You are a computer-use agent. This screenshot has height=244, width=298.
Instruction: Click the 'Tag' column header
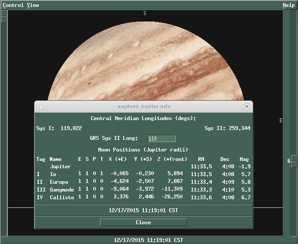[x=41, y=159]
